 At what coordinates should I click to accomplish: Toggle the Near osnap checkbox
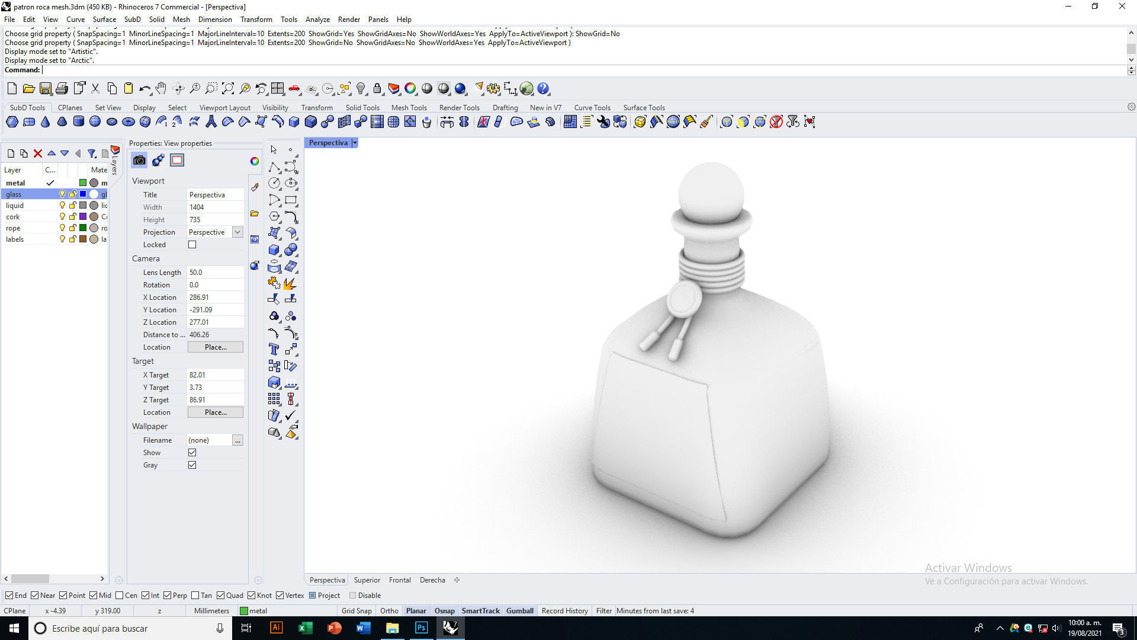35,596
